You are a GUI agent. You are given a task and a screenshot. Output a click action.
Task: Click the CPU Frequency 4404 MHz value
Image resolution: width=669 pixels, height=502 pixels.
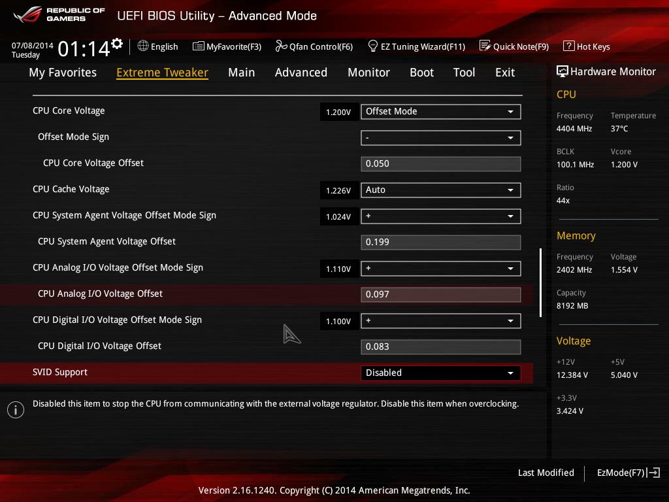(574, 129)
